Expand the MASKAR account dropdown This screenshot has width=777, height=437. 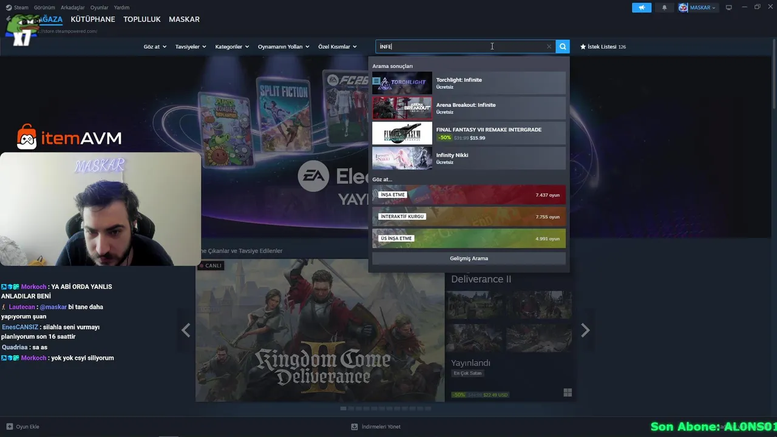[697, 7]
